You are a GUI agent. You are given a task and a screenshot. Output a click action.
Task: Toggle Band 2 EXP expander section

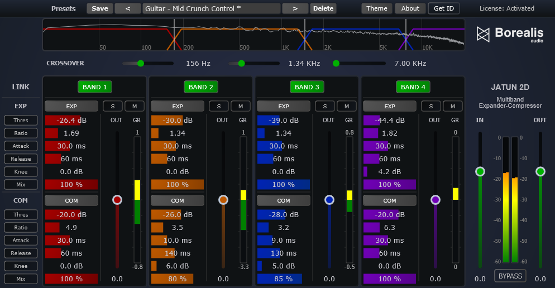[178, 106]
